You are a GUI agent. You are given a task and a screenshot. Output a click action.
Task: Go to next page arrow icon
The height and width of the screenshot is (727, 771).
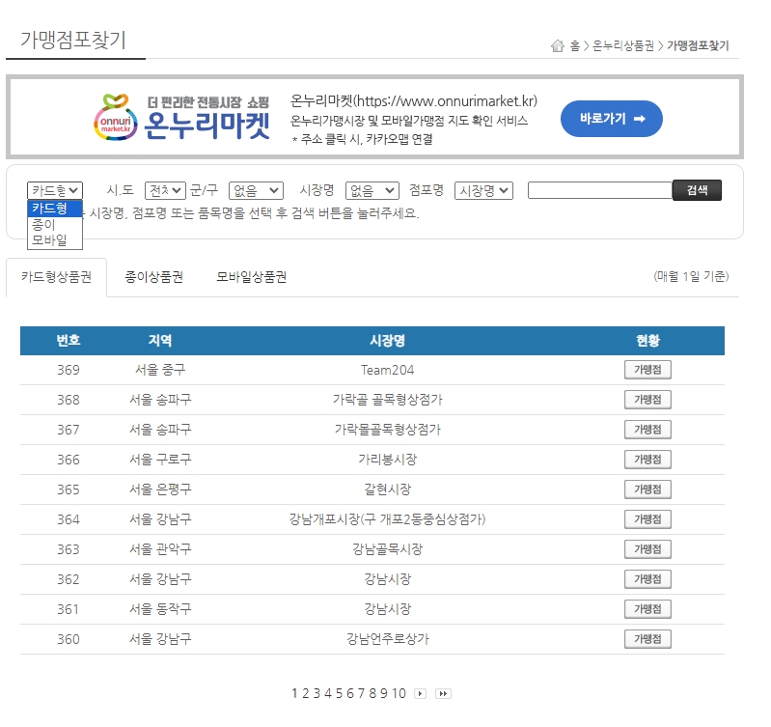click(421, 693)
